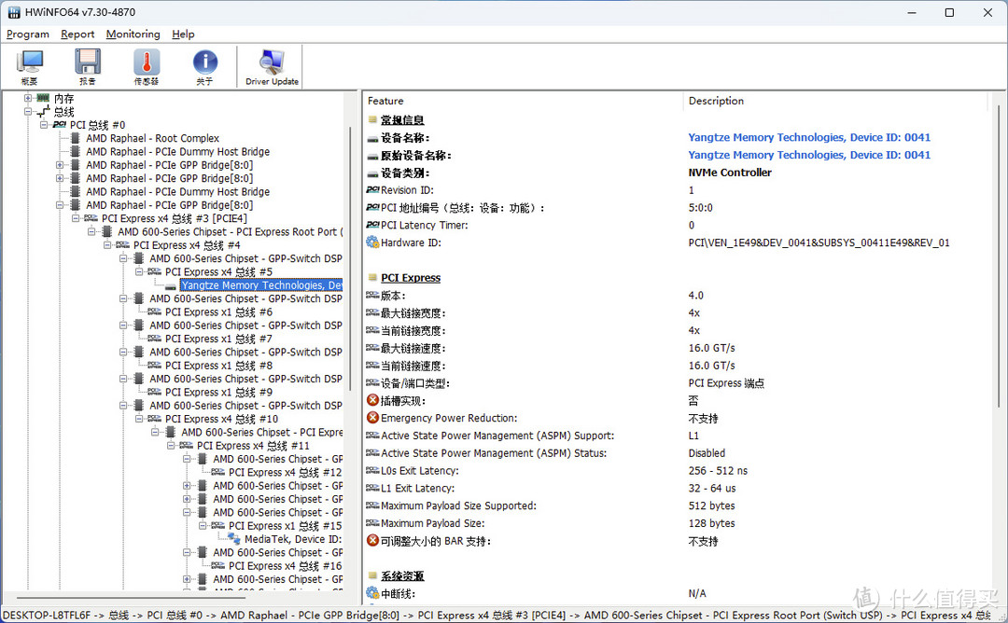Click gear icon beside 中断线
The width and height of the screenshot is (1008, 623).
(372, 593)
